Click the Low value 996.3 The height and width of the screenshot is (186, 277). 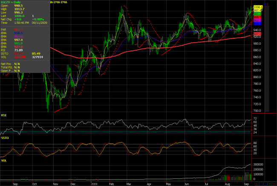coord(18,12)
